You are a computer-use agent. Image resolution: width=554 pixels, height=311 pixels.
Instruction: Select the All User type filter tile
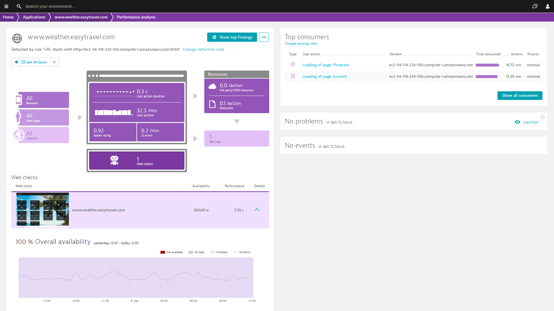coord(44,117)
